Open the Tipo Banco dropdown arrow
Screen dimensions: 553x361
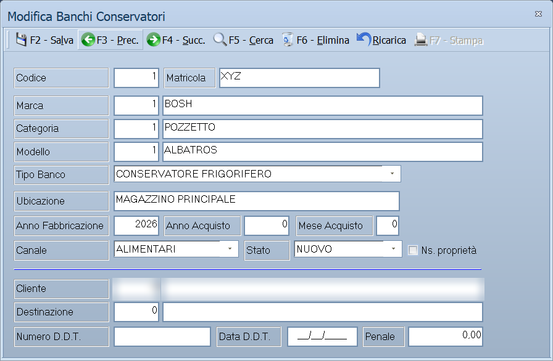(392, 174)
